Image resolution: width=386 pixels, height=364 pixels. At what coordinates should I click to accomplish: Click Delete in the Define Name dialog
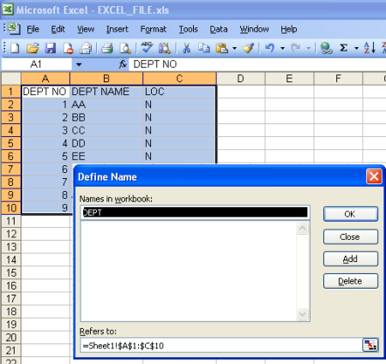point(351,281)
